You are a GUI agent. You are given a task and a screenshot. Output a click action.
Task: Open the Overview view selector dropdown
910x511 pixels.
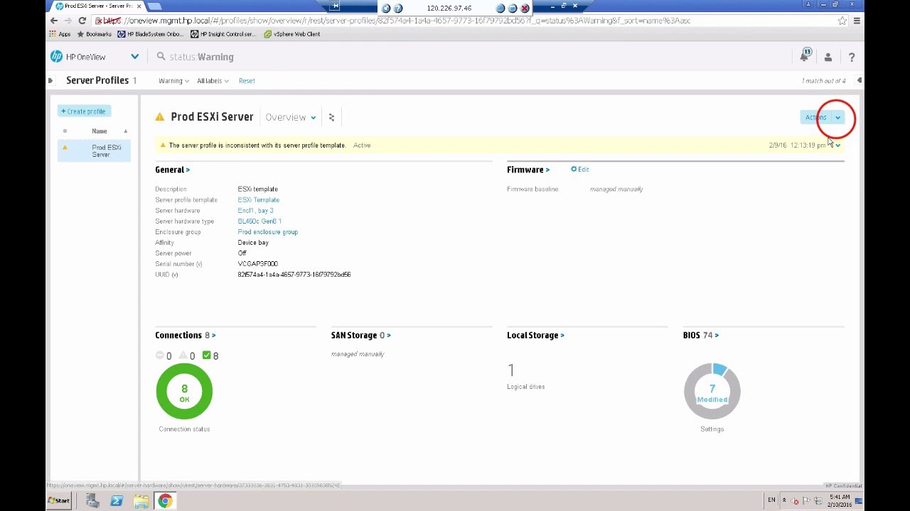[291, 117]
